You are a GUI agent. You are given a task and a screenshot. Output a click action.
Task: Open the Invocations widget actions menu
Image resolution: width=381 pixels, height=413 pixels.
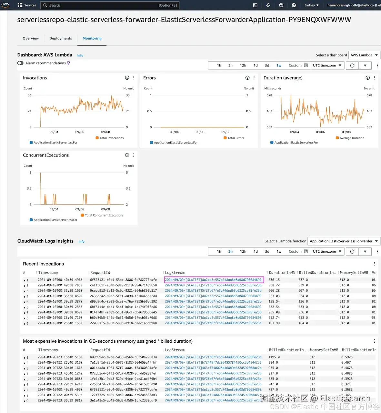pyautogui.click(x=134, y=78)
